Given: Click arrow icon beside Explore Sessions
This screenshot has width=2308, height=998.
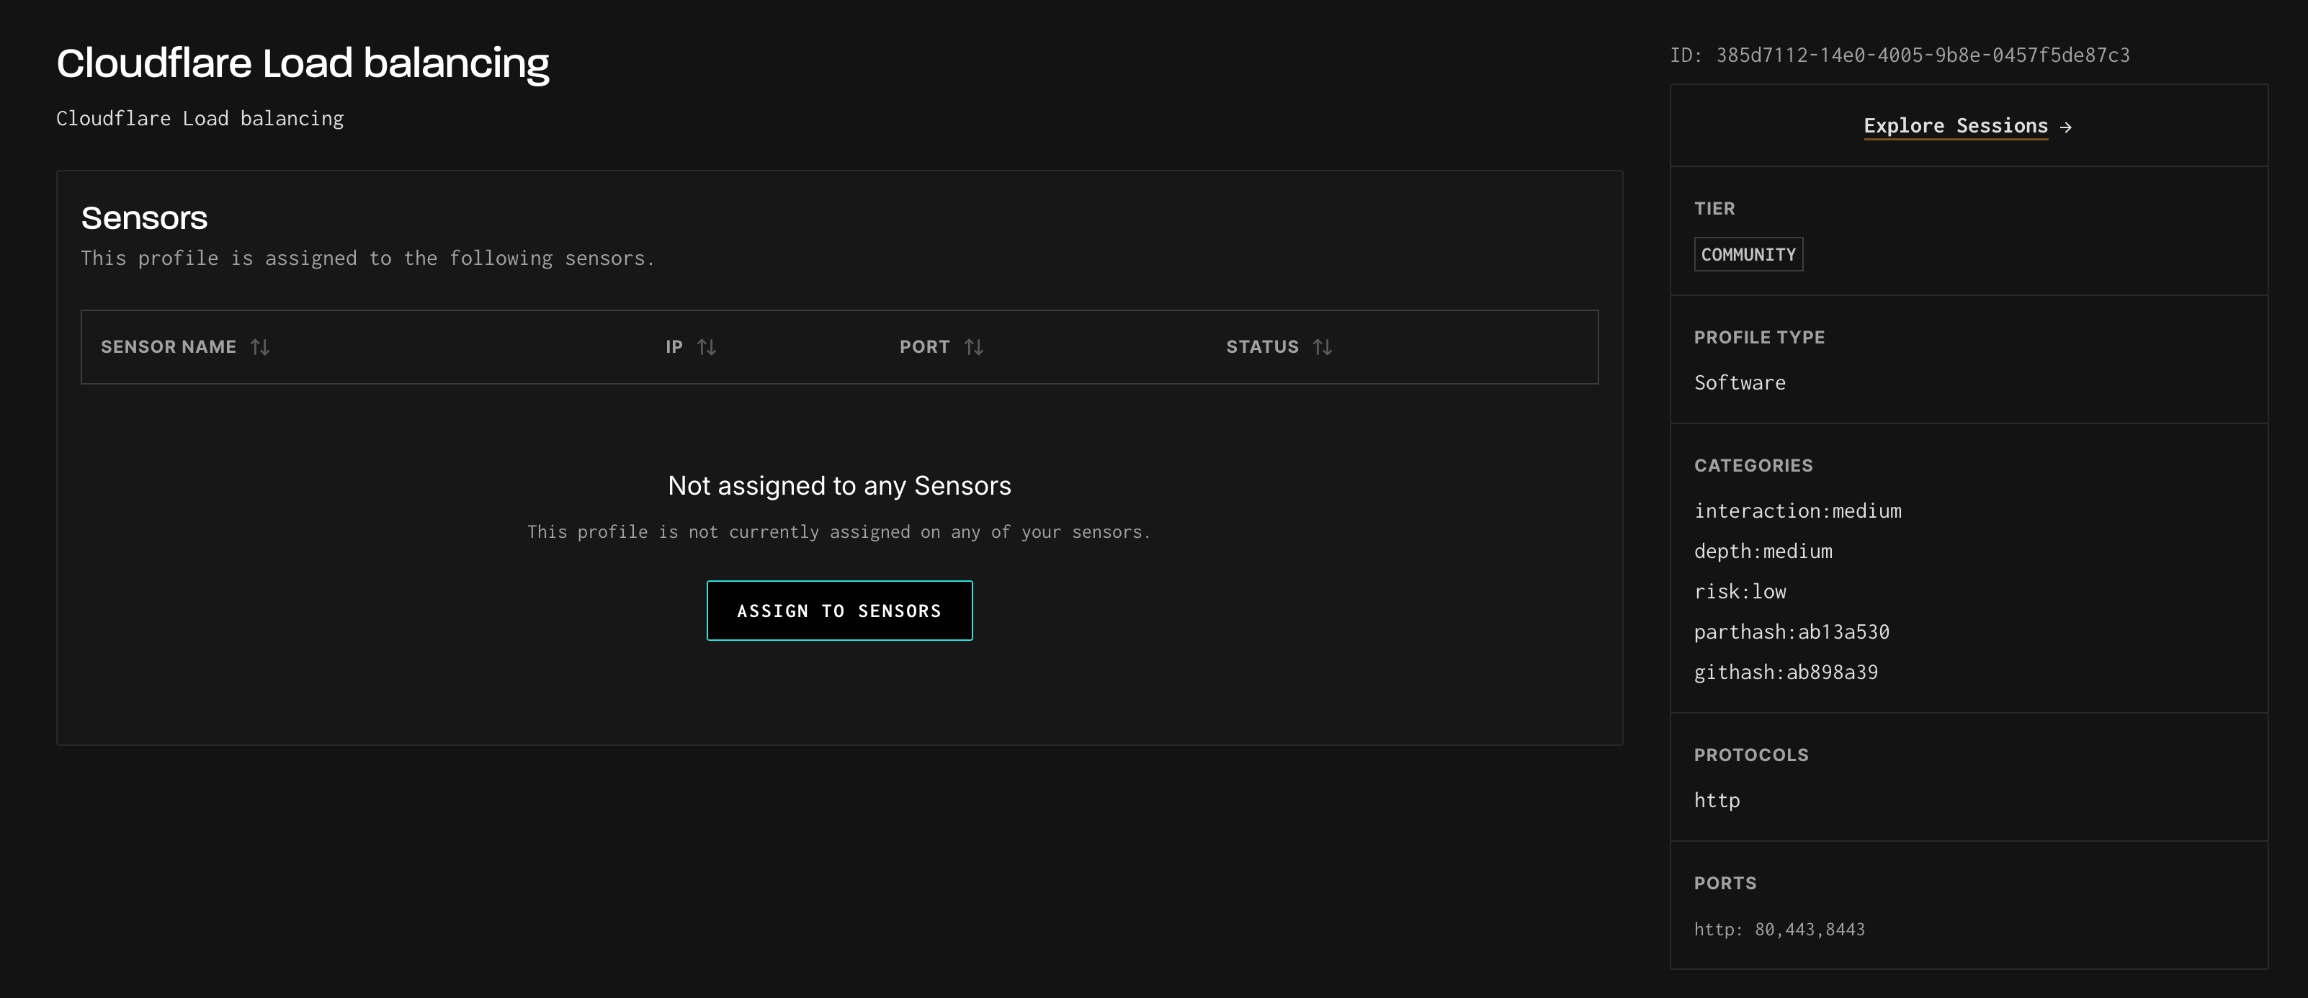Looking at the screenshot, I should (x=2066, y=127).
